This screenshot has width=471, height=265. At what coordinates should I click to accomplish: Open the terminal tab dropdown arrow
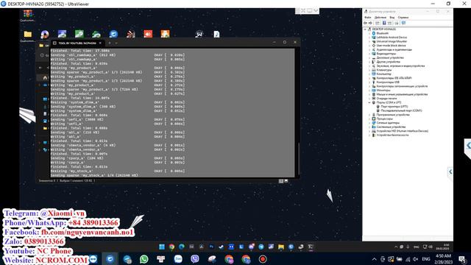click(x=116, y=43)
